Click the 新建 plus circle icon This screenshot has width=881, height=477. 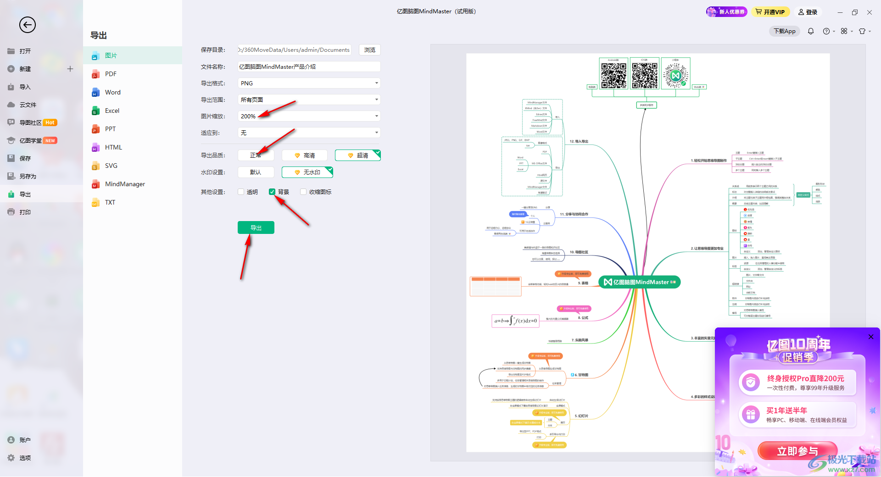(x=11, y=69)
